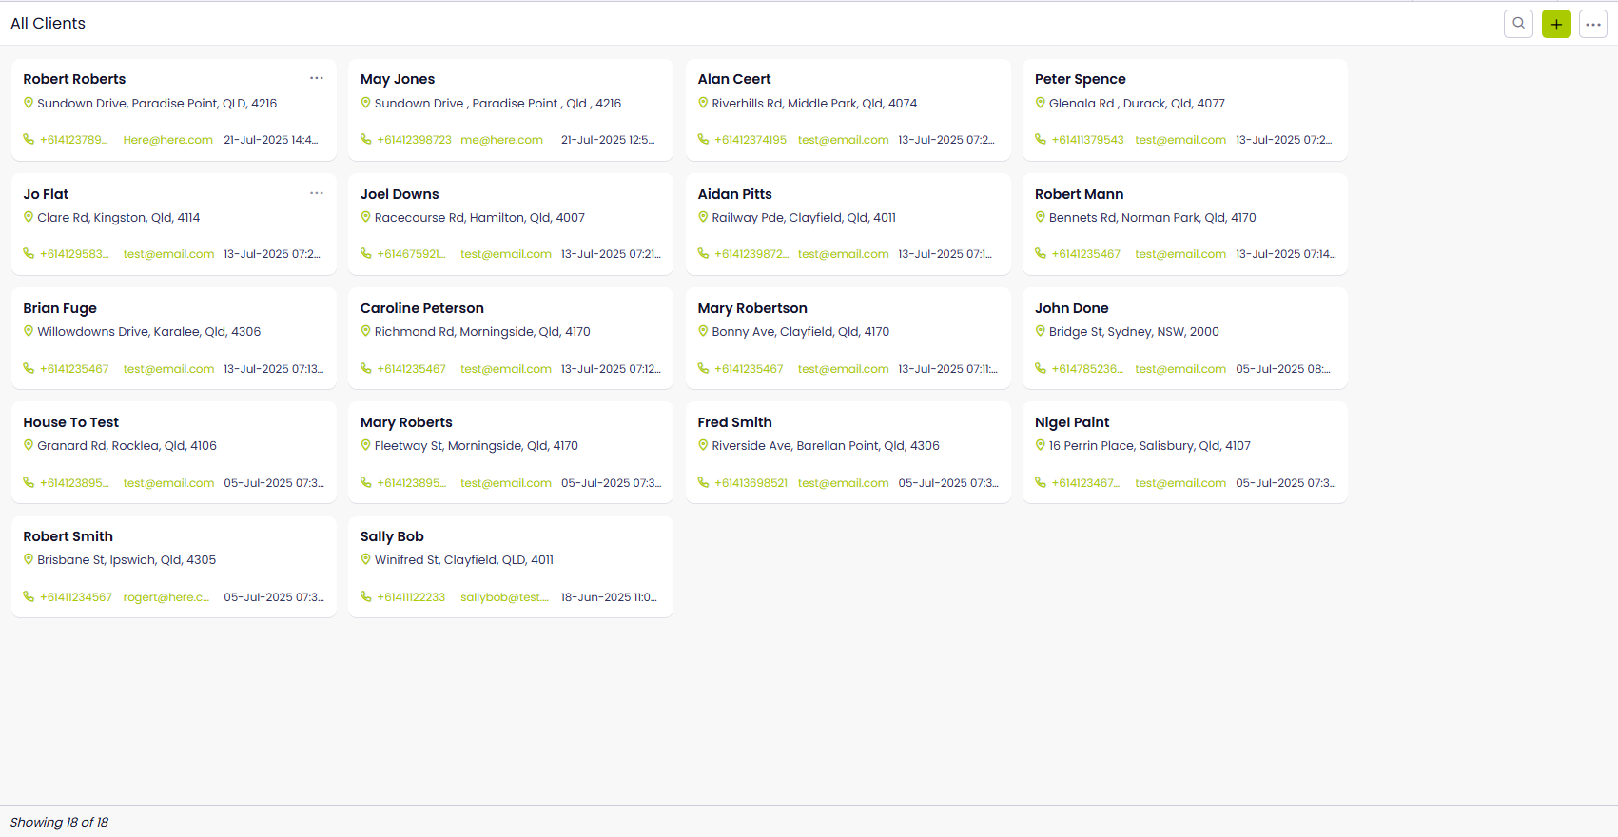Open Joel Downs client name

[400, 194]
